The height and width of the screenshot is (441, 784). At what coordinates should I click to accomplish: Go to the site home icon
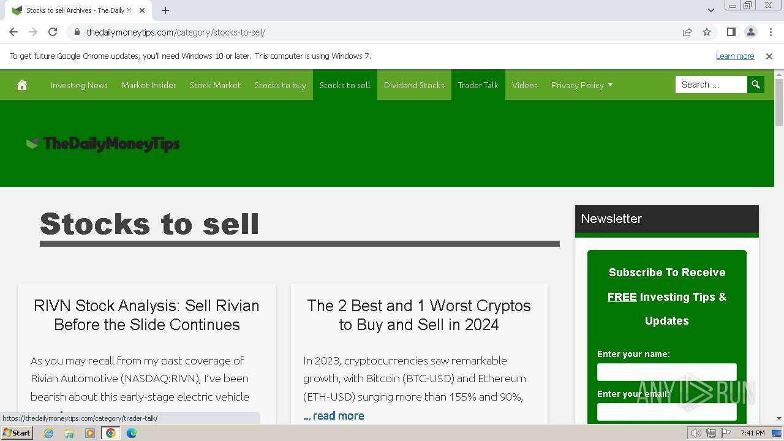(x=22, y=85)
